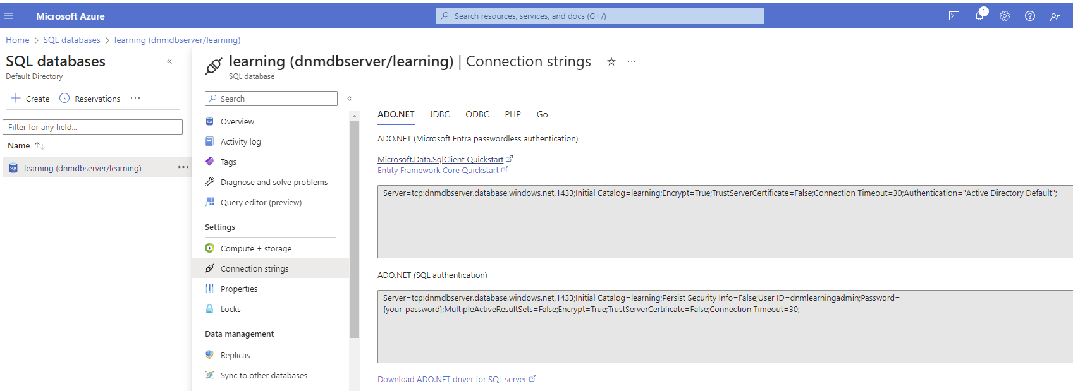
Task: Go to Home breadcrumb
Action: pyautogui.click(x=18, y=40)
